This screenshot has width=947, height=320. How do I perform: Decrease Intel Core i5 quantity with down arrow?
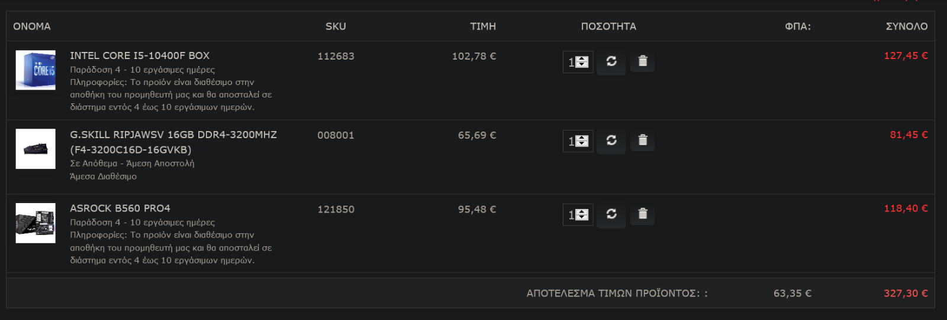(x=582, y=65)
